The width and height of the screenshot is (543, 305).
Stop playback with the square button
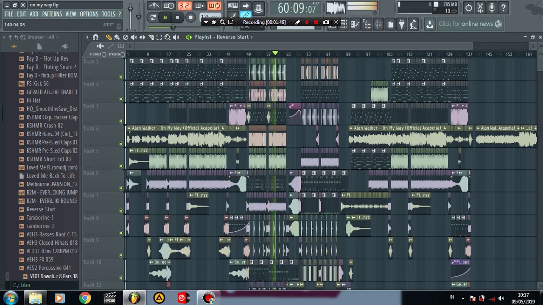coord(177,17)
